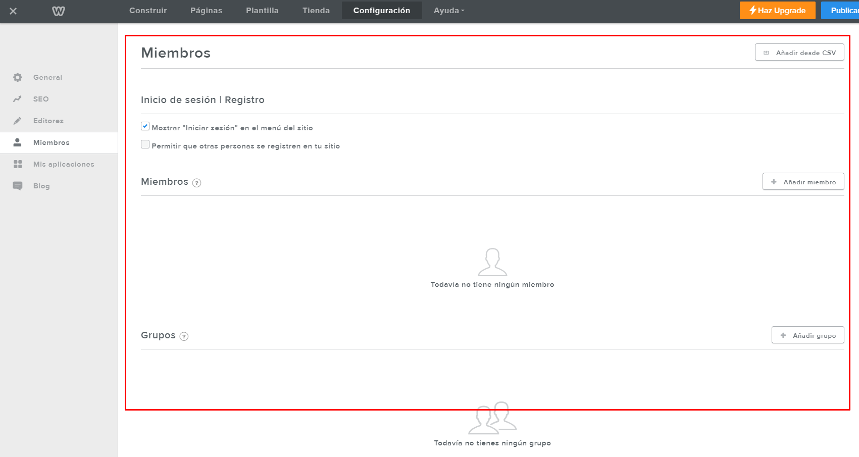Uncheck Mostrar "Iniciar sesión" en el menú
859x457 pixels.
pyautogui.click(x=145, y=126)
